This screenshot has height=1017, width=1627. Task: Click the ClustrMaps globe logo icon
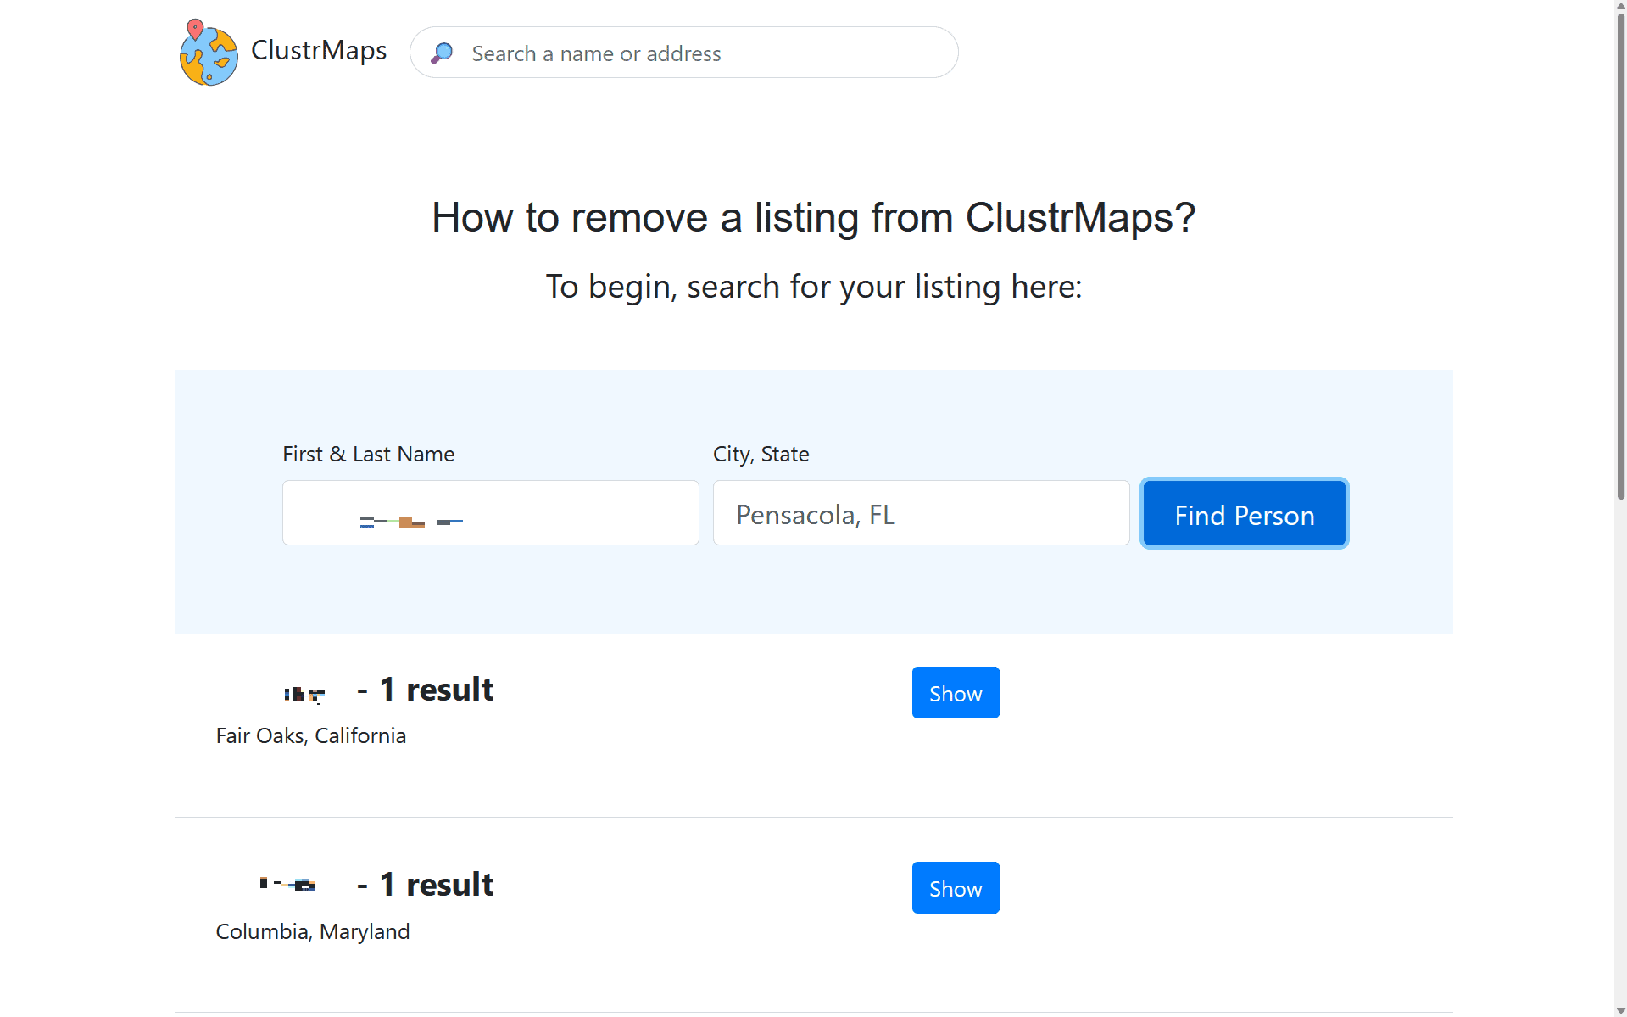coord(207,51)
